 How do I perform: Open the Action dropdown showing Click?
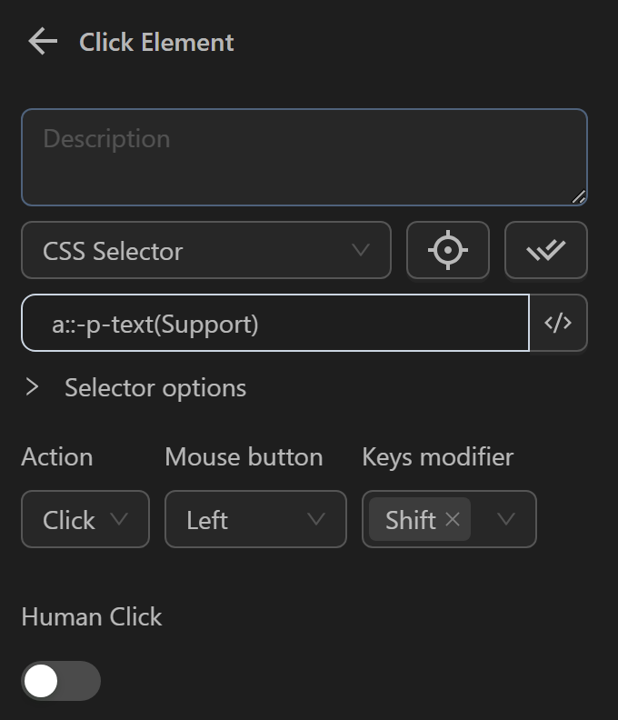click(85, 520)
